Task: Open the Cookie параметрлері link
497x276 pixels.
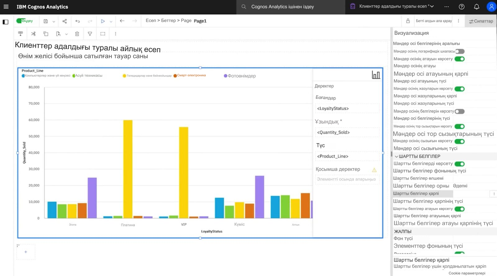Action: point(467,273)
